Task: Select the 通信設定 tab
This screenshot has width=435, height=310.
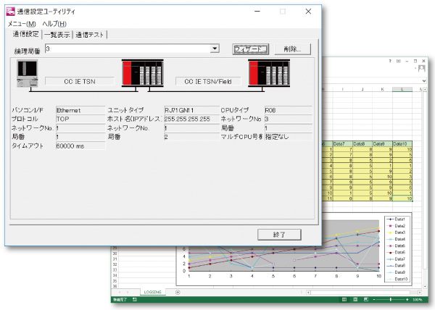Action: click(25, 34)
